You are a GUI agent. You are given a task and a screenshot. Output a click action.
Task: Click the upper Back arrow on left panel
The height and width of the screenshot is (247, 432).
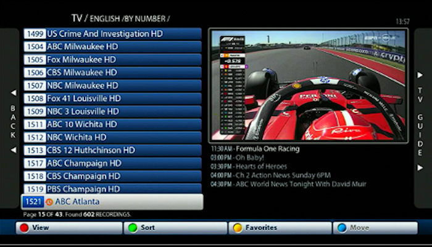tap(13, 93)
